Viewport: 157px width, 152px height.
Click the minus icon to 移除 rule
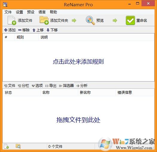point(20,30)
